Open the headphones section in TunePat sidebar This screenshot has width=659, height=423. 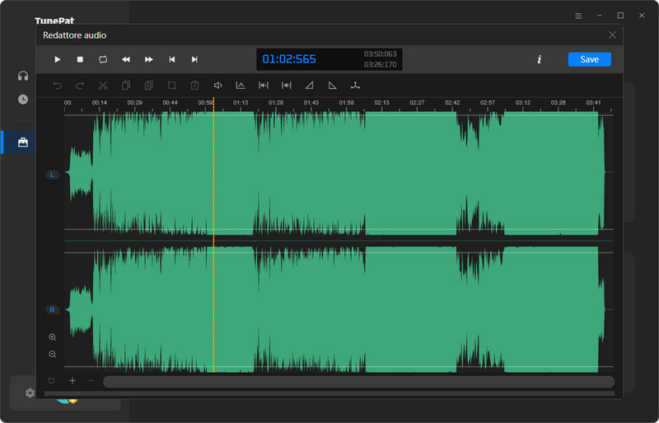click(x=23, y=76)
